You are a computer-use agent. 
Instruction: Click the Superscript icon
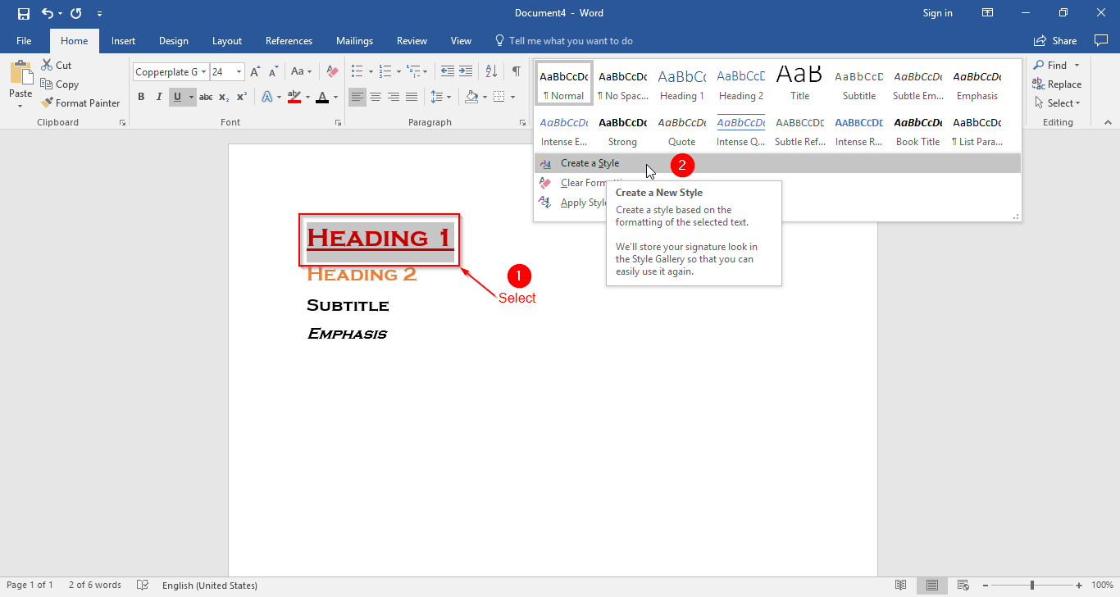click(x=240, y=96)
